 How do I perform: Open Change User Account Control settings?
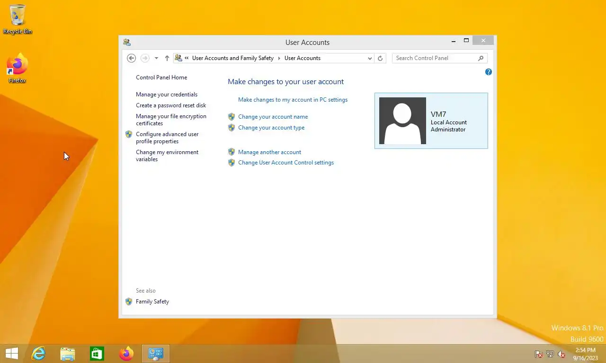pos(286,163)
